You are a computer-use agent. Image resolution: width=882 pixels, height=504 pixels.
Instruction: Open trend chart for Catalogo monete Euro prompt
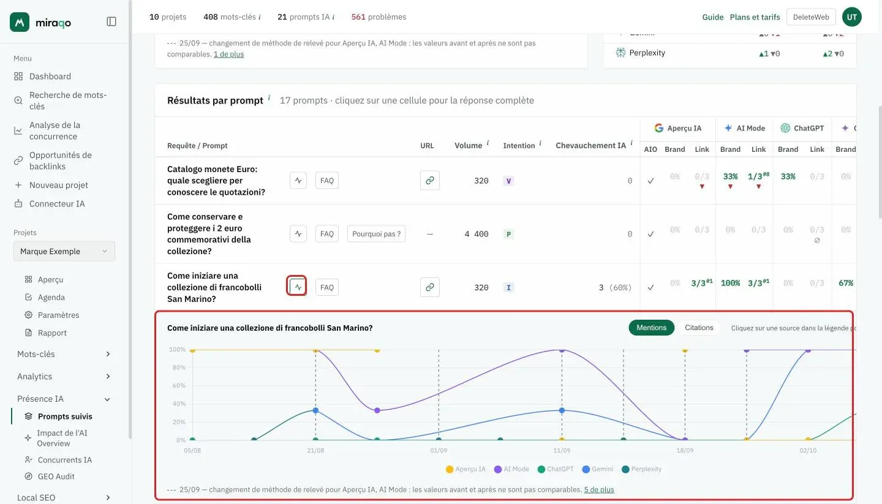click(x=298, y=181)
